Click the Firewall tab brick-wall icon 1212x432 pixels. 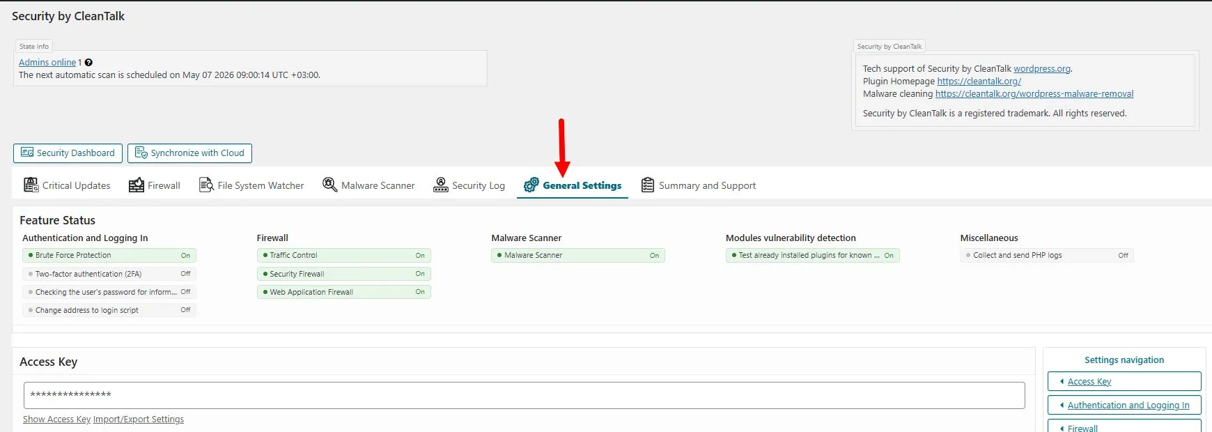click(x=137, y=185)
